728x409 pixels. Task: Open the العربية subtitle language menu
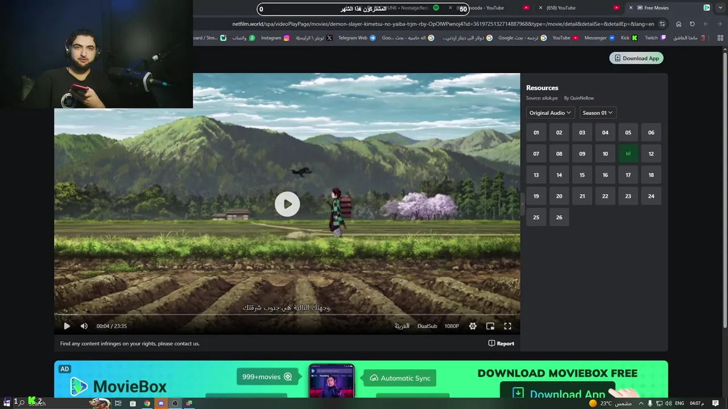402,326
